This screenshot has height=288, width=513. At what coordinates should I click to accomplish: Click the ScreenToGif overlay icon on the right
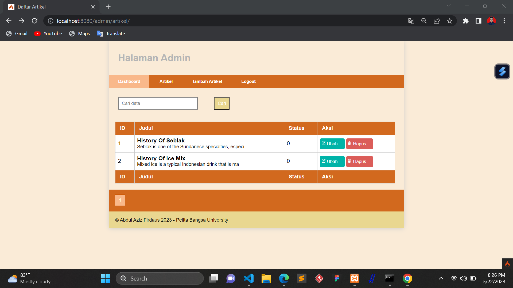click(502, 71)
